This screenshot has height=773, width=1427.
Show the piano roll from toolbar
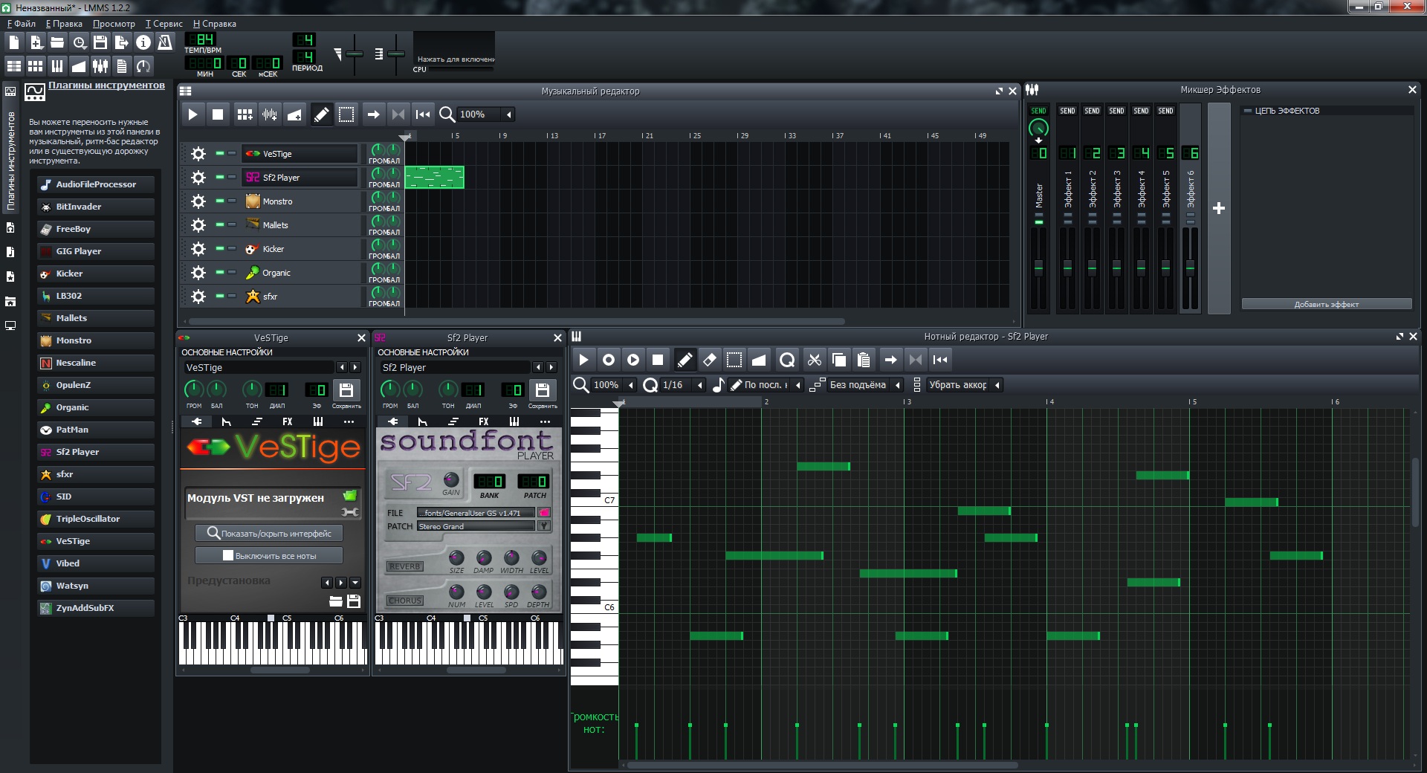click(57, 66)
